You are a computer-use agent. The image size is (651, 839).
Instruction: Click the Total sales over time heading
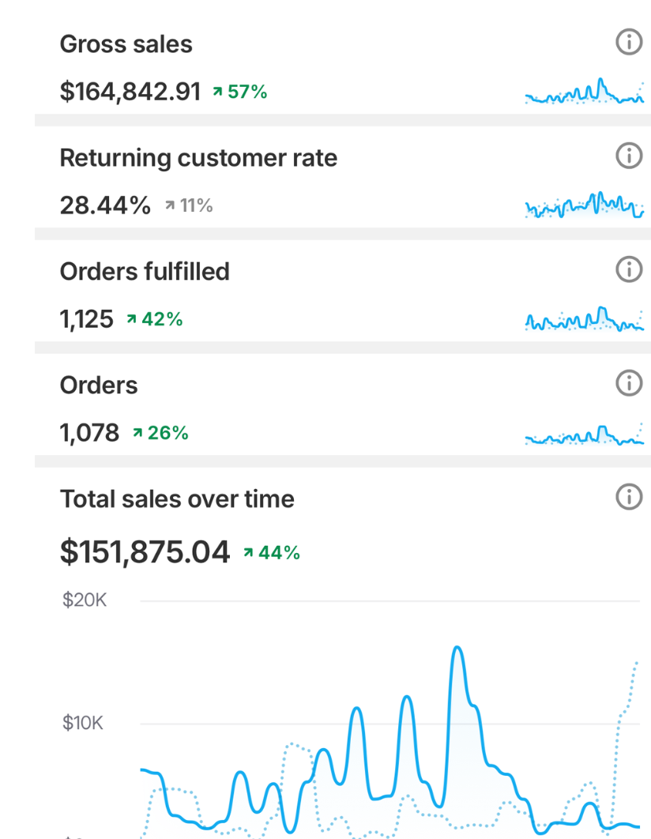click(x=177, y=499)
